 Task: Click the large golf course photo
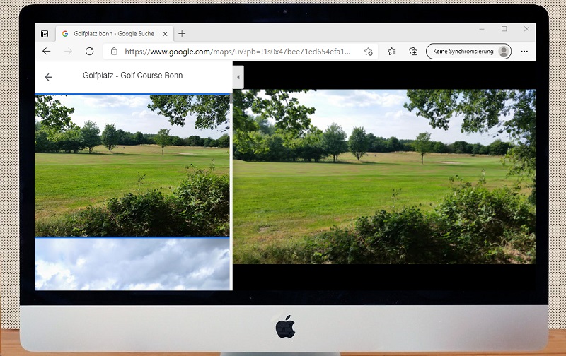[384, 177]
